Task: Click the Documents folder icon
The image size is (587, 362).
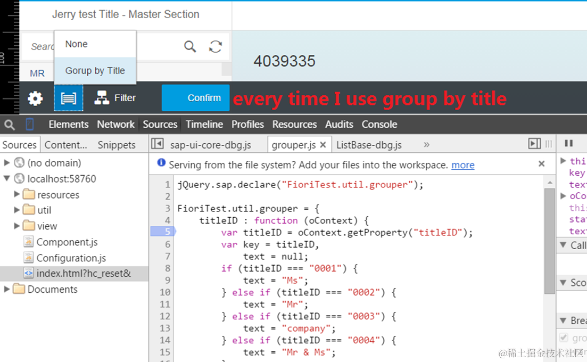Action: (x=19, y=289)
